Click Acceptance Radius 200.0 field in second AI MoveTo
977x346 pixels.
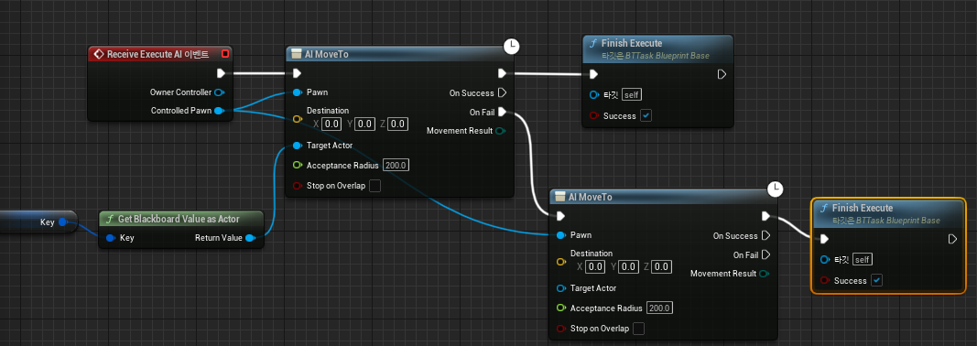pyautogui.click(x=660, y=308)
